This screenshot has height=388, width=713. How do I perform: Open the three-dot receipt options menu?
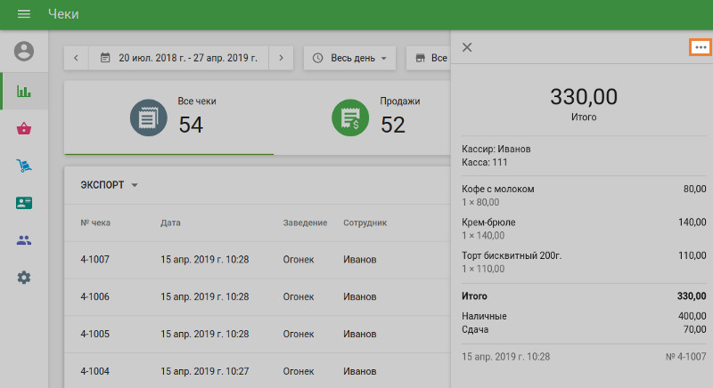(701, 47)
